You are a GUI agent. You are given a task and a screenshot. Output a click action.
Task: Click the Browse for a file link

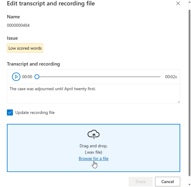point(94,158)
